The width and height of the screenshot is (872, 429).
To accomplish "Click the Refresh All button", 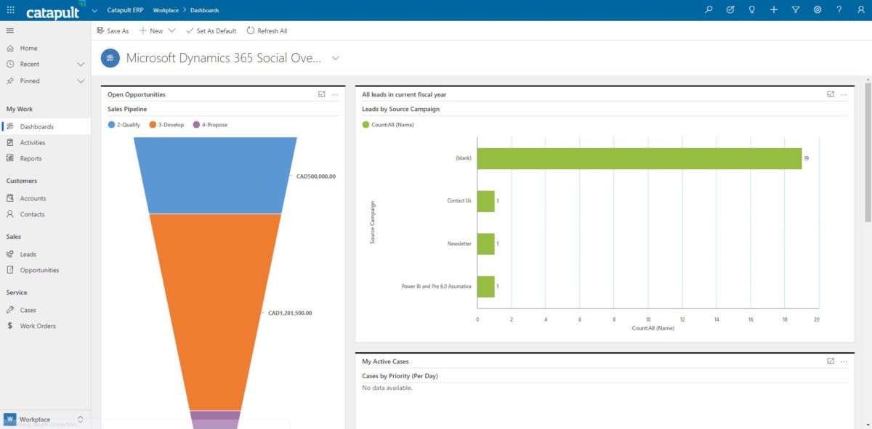I will coord(267,31).
